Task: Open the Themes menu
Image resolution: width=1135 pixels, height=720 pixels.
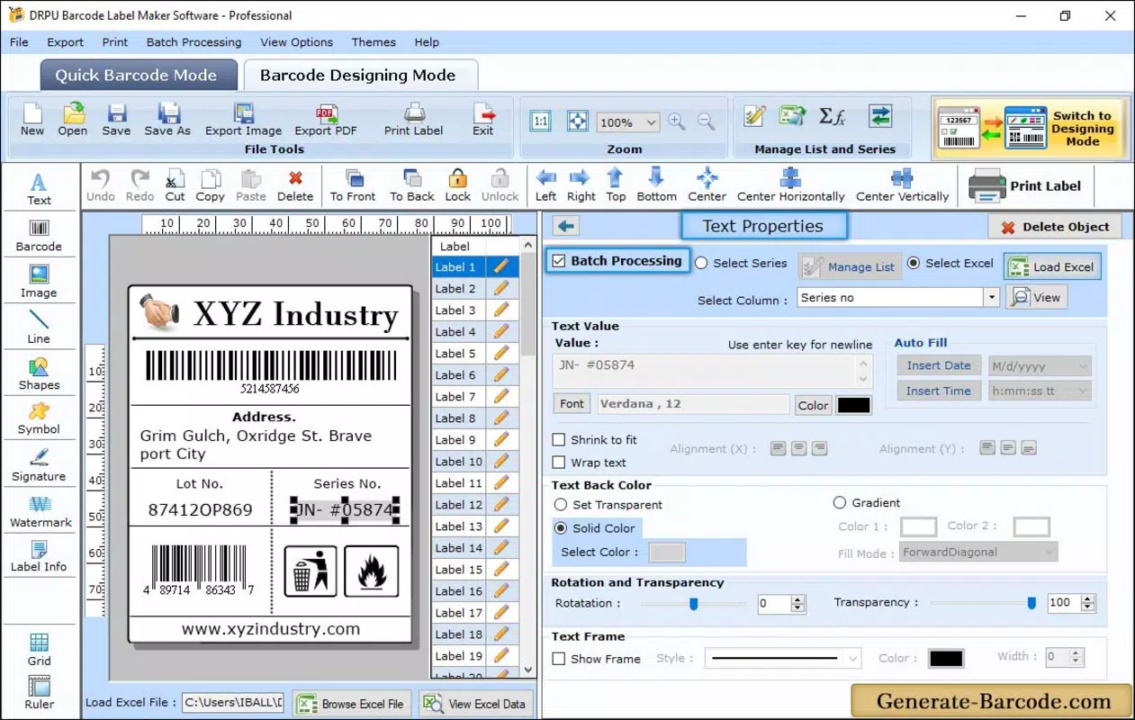Action: coord(374,42)
